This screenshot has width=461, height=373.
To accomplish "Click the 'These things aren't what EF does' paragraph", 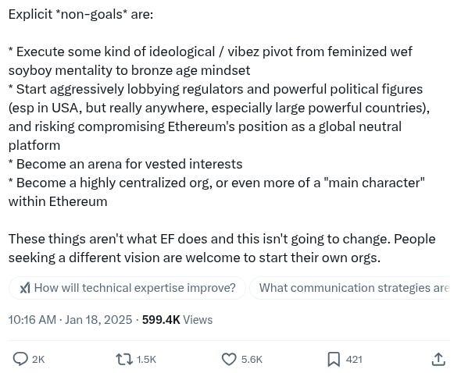I will click(x=222, y=248).
